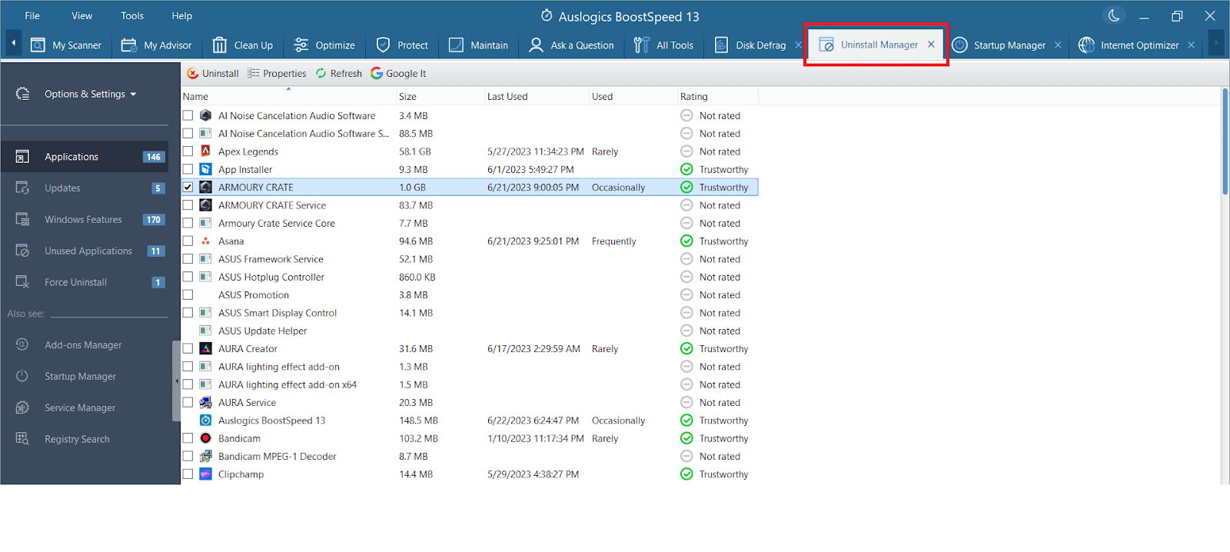Image resolution: width=1230 pixels, height=552 pixels.
Task: Open the Maintain tab
Action: pos(478,45)
